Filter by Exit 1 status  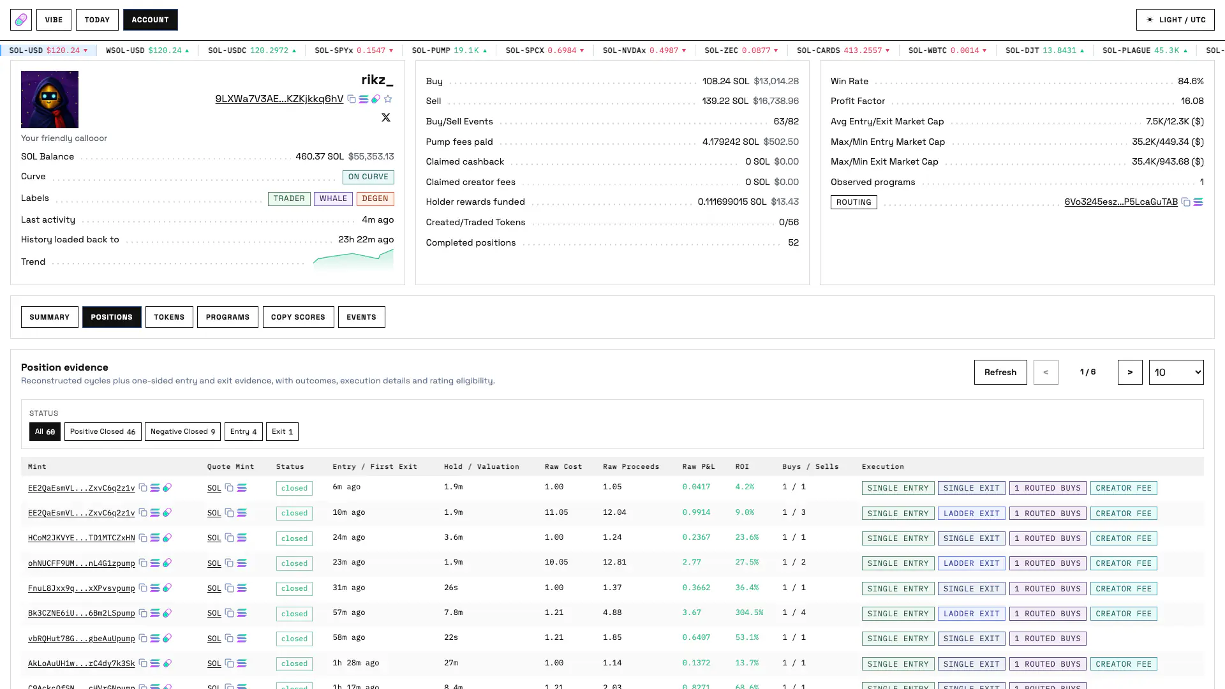click(x=282, y=431)
